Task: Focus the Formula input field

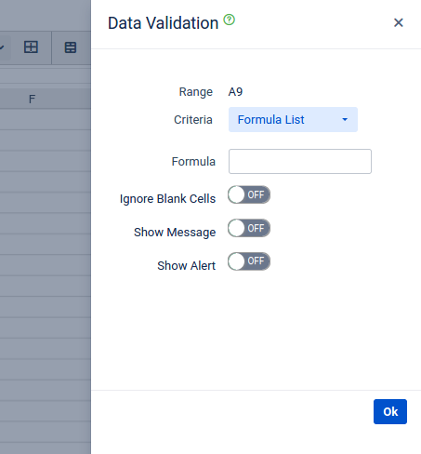Action: coord(300,161)
